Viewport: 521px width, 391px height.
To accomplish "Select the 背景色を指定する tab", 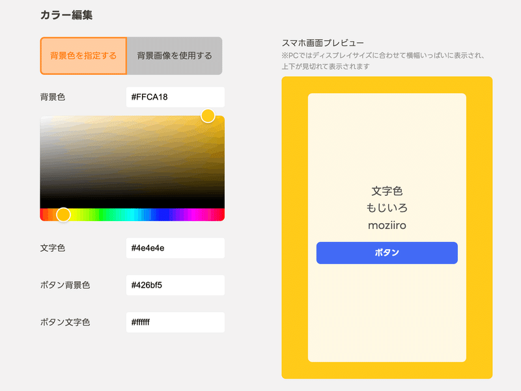I will [83, 56].
